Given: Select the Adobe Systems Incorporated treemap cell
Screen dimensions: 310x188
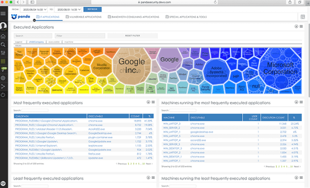Looking at the screenshot, I should 216,72.
